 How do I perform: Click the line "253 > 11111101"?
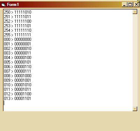coord(17,26)
